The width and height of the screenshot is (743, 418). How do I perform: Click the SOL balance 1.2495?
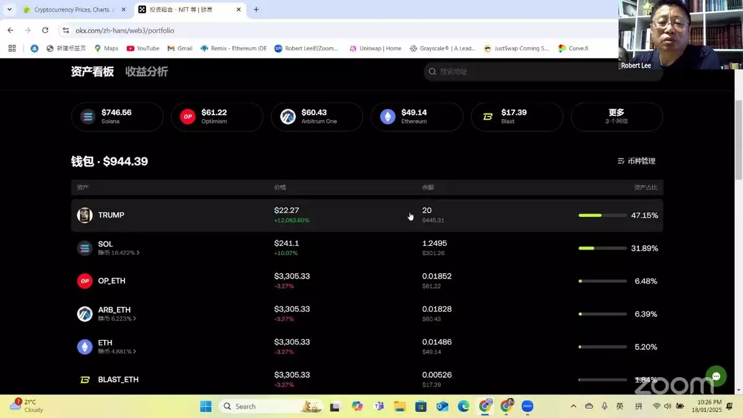435,243
